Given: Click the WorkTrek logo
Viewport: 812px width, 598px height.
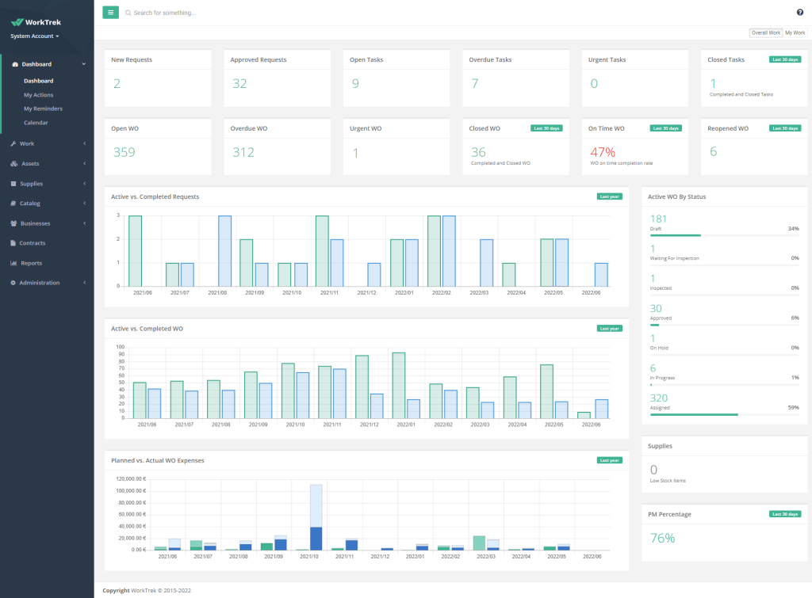Looking at the screenshot, I should point(35,21).
